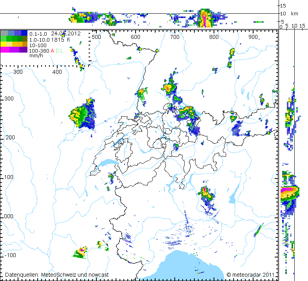The image size is (308, 281).
Task: Click the '© meteoradar 2011' copyright text
Action: coord(250,275)
